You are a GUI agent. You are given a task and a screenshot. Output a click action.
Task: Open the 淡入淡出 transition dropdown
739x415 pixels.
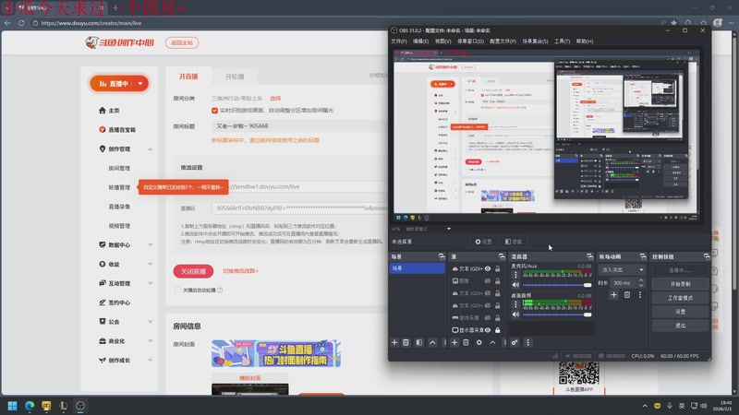pos(622,270)
